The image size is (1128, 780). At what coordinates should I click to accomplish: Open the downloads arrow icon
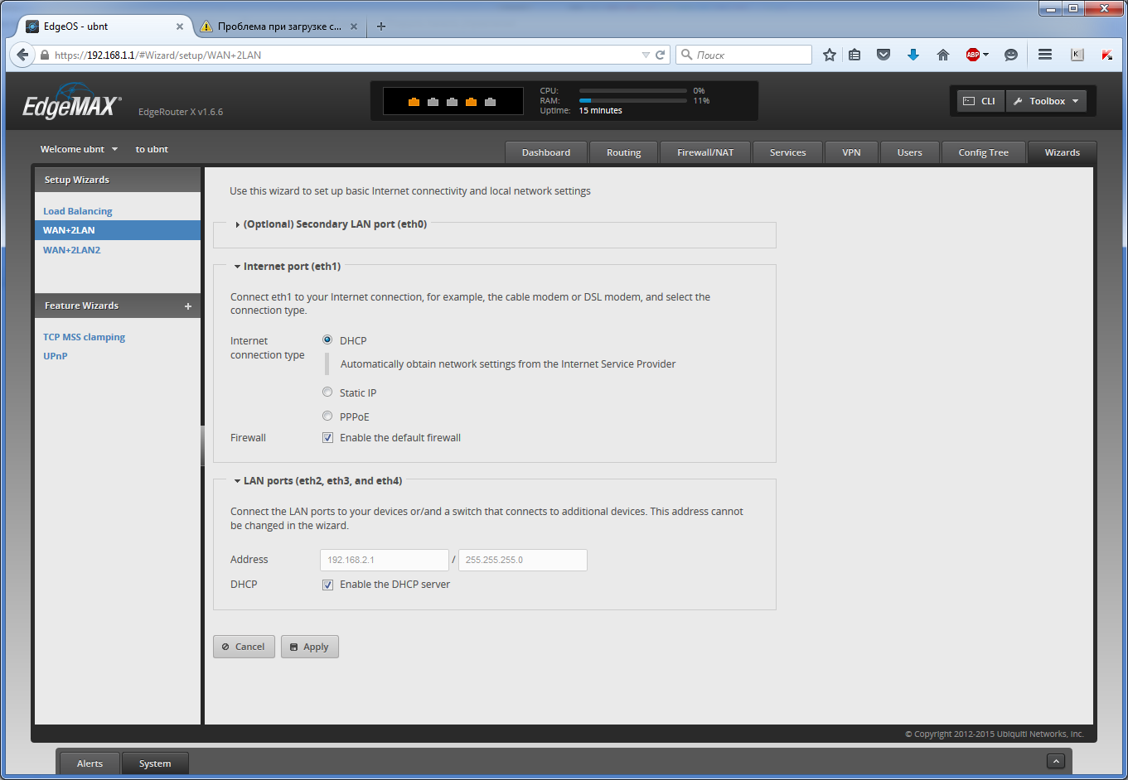(913, 55)
